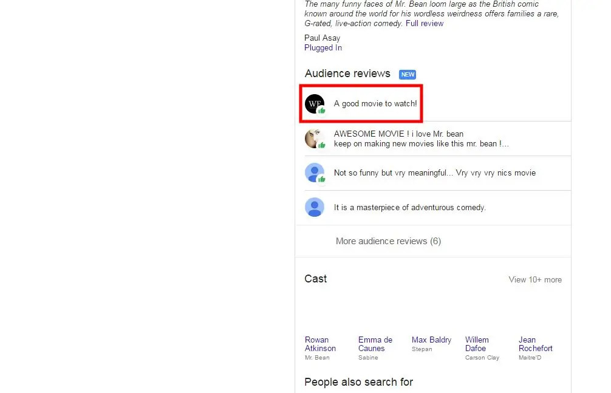Viewport: 611px width, 393px height.
Task: Click the critic name Paul Asay
Action: 323,38
